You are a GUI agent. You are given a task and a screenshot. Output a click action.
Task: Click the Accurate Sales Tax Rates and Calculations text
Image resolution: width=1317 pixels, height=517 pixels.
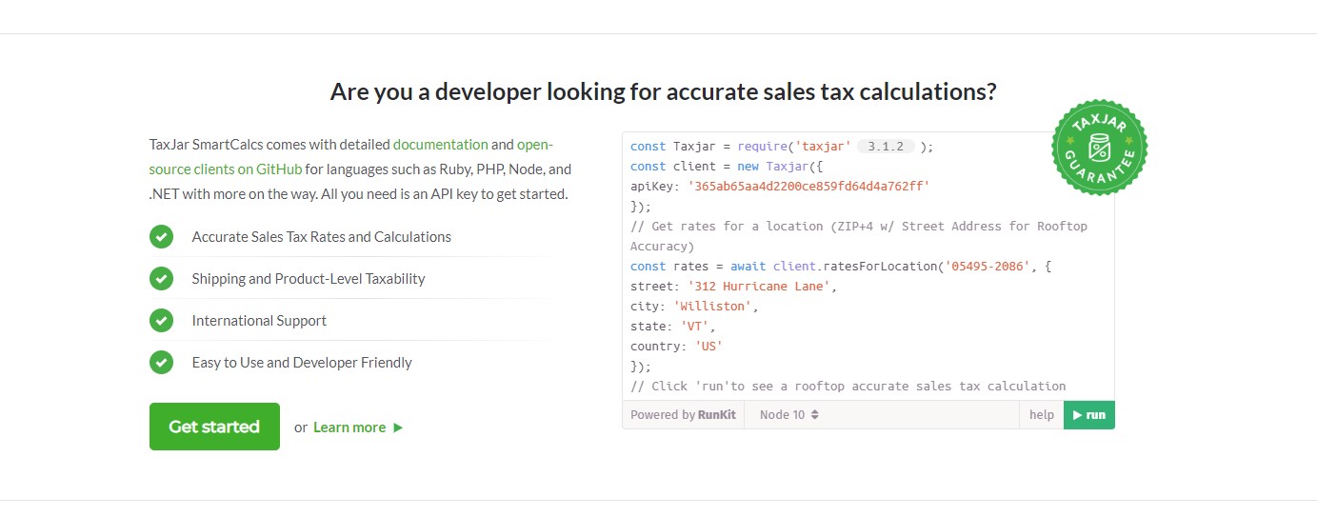(x=322, y=237)
